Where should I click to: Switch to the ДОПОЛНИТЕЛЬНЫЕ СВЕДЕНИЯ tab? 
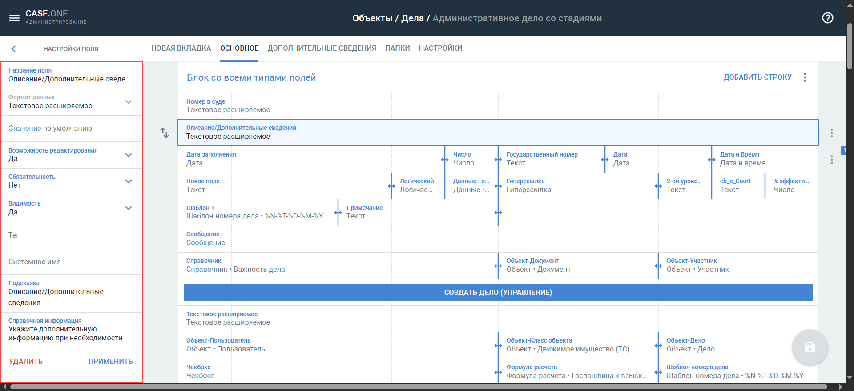click(x=322, y=48)
